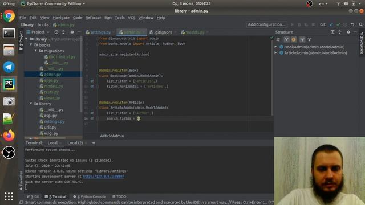Viewport: 365px width, 205px height.
Task: Open Firefox from the dock
Action: coord(9,136)
